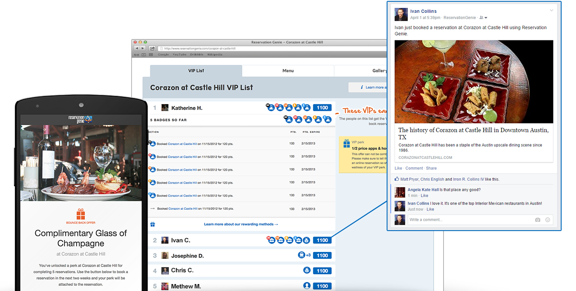
Task: Click Complimentary Glass of Champagne heading
Action: (x=81, y=238)
